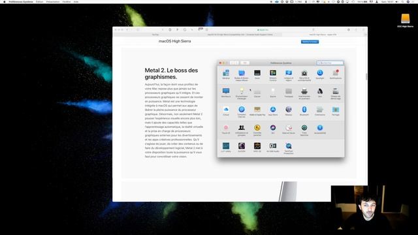Open Comptes Internet preferences

click(242, 112)
